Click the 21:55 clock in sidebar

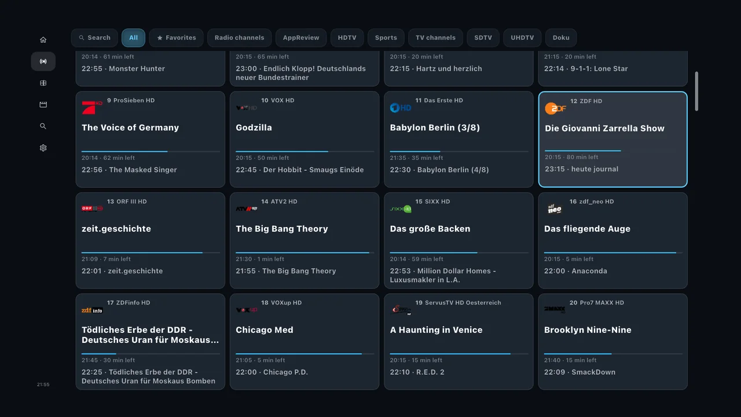pos(43,385)
